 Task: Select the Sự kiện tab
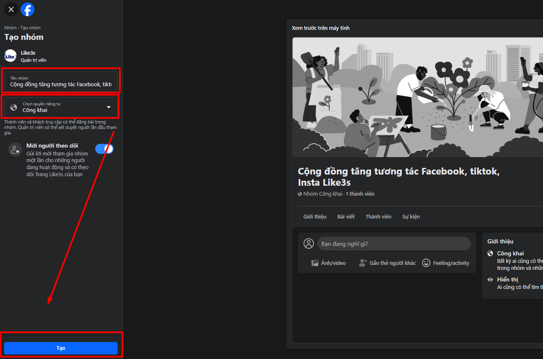(411, 216)
